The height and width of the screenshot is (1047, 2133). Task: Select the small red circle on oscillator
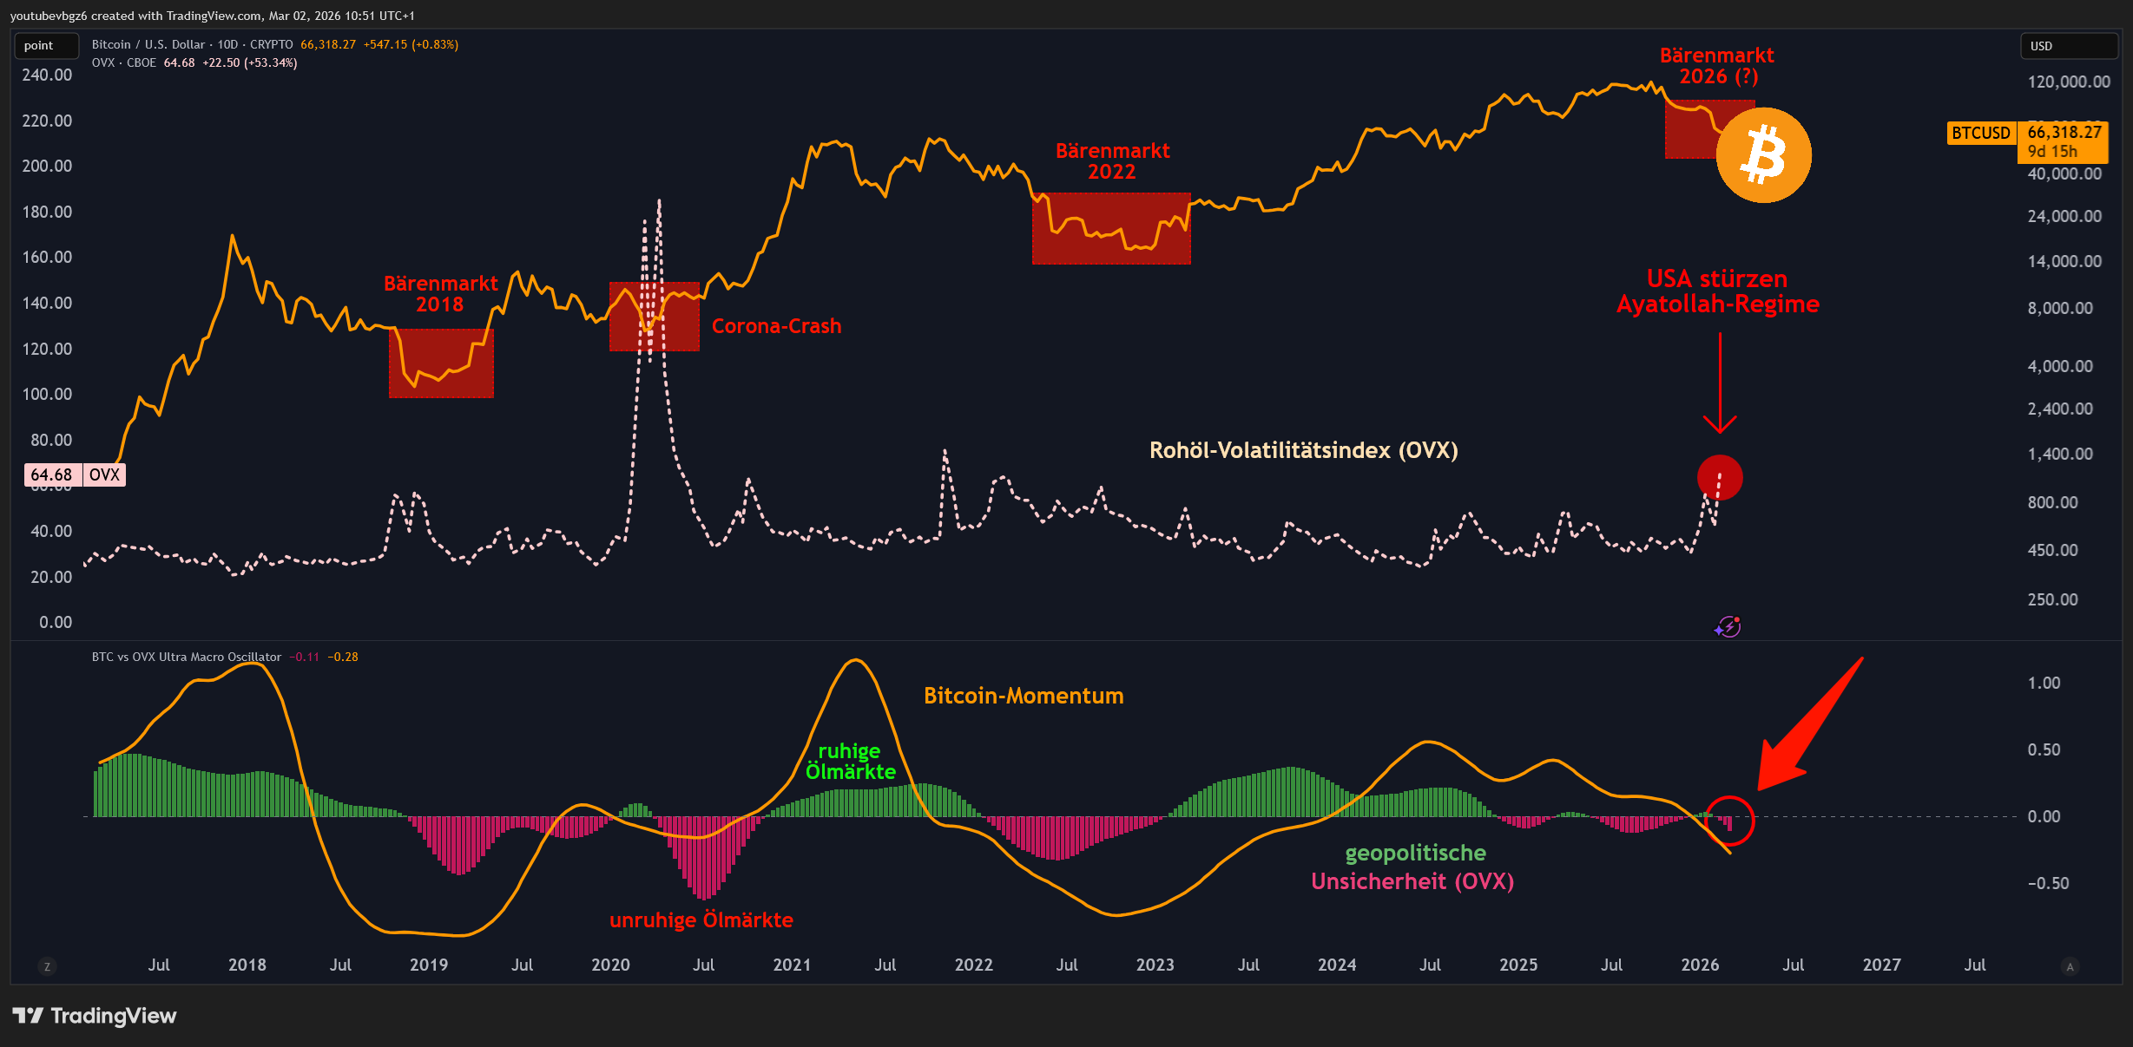point(1729,820)
